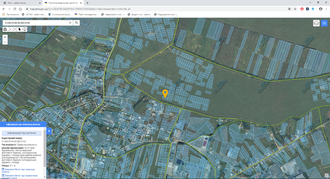Zoom out the map with minus

click(5, 42)
